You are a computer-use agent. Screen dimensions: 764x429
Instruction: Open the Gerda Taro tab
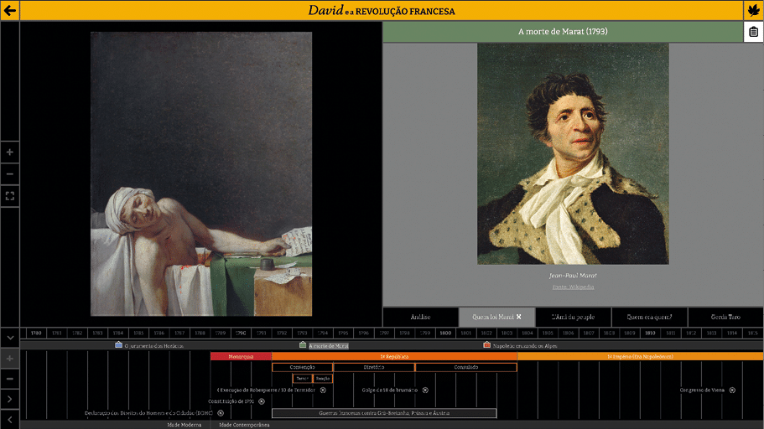(x=725, y=317)
